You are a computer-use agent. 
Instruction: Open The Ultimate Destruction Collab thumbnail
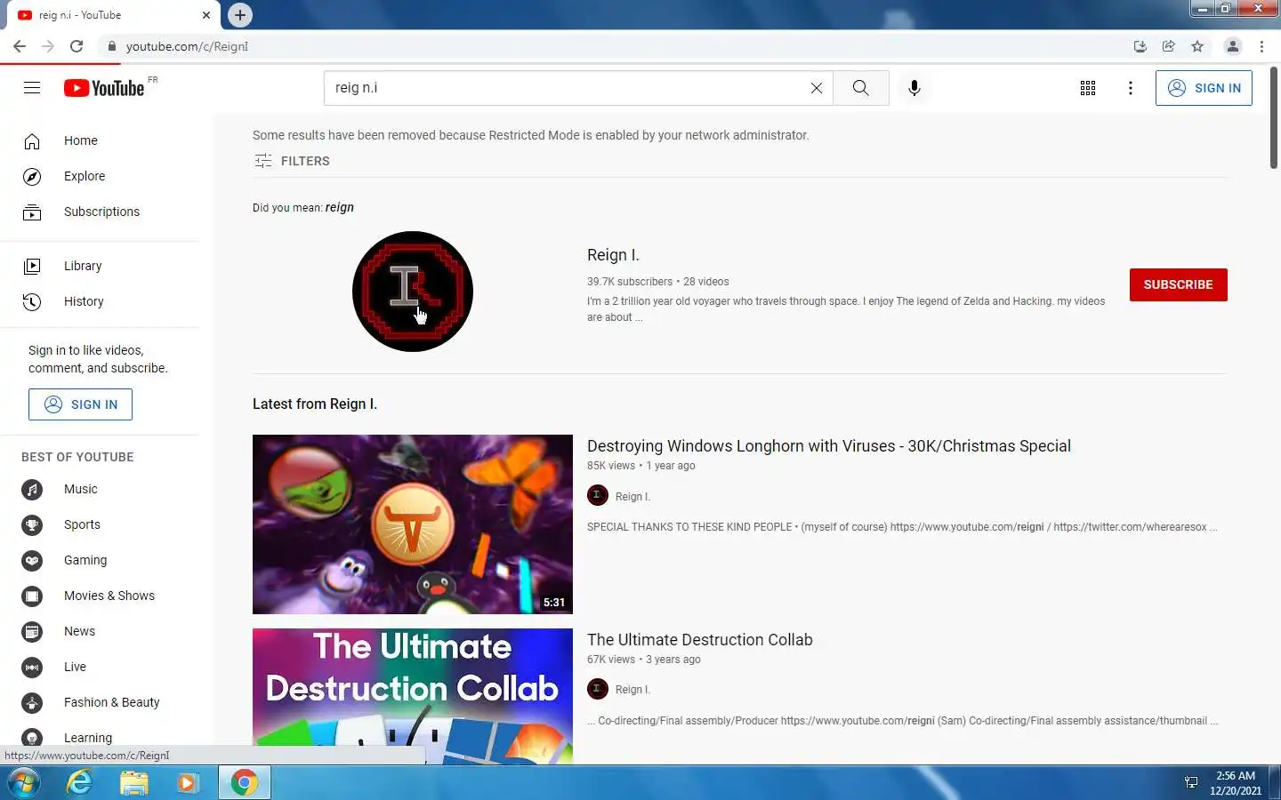coord(413,696)
